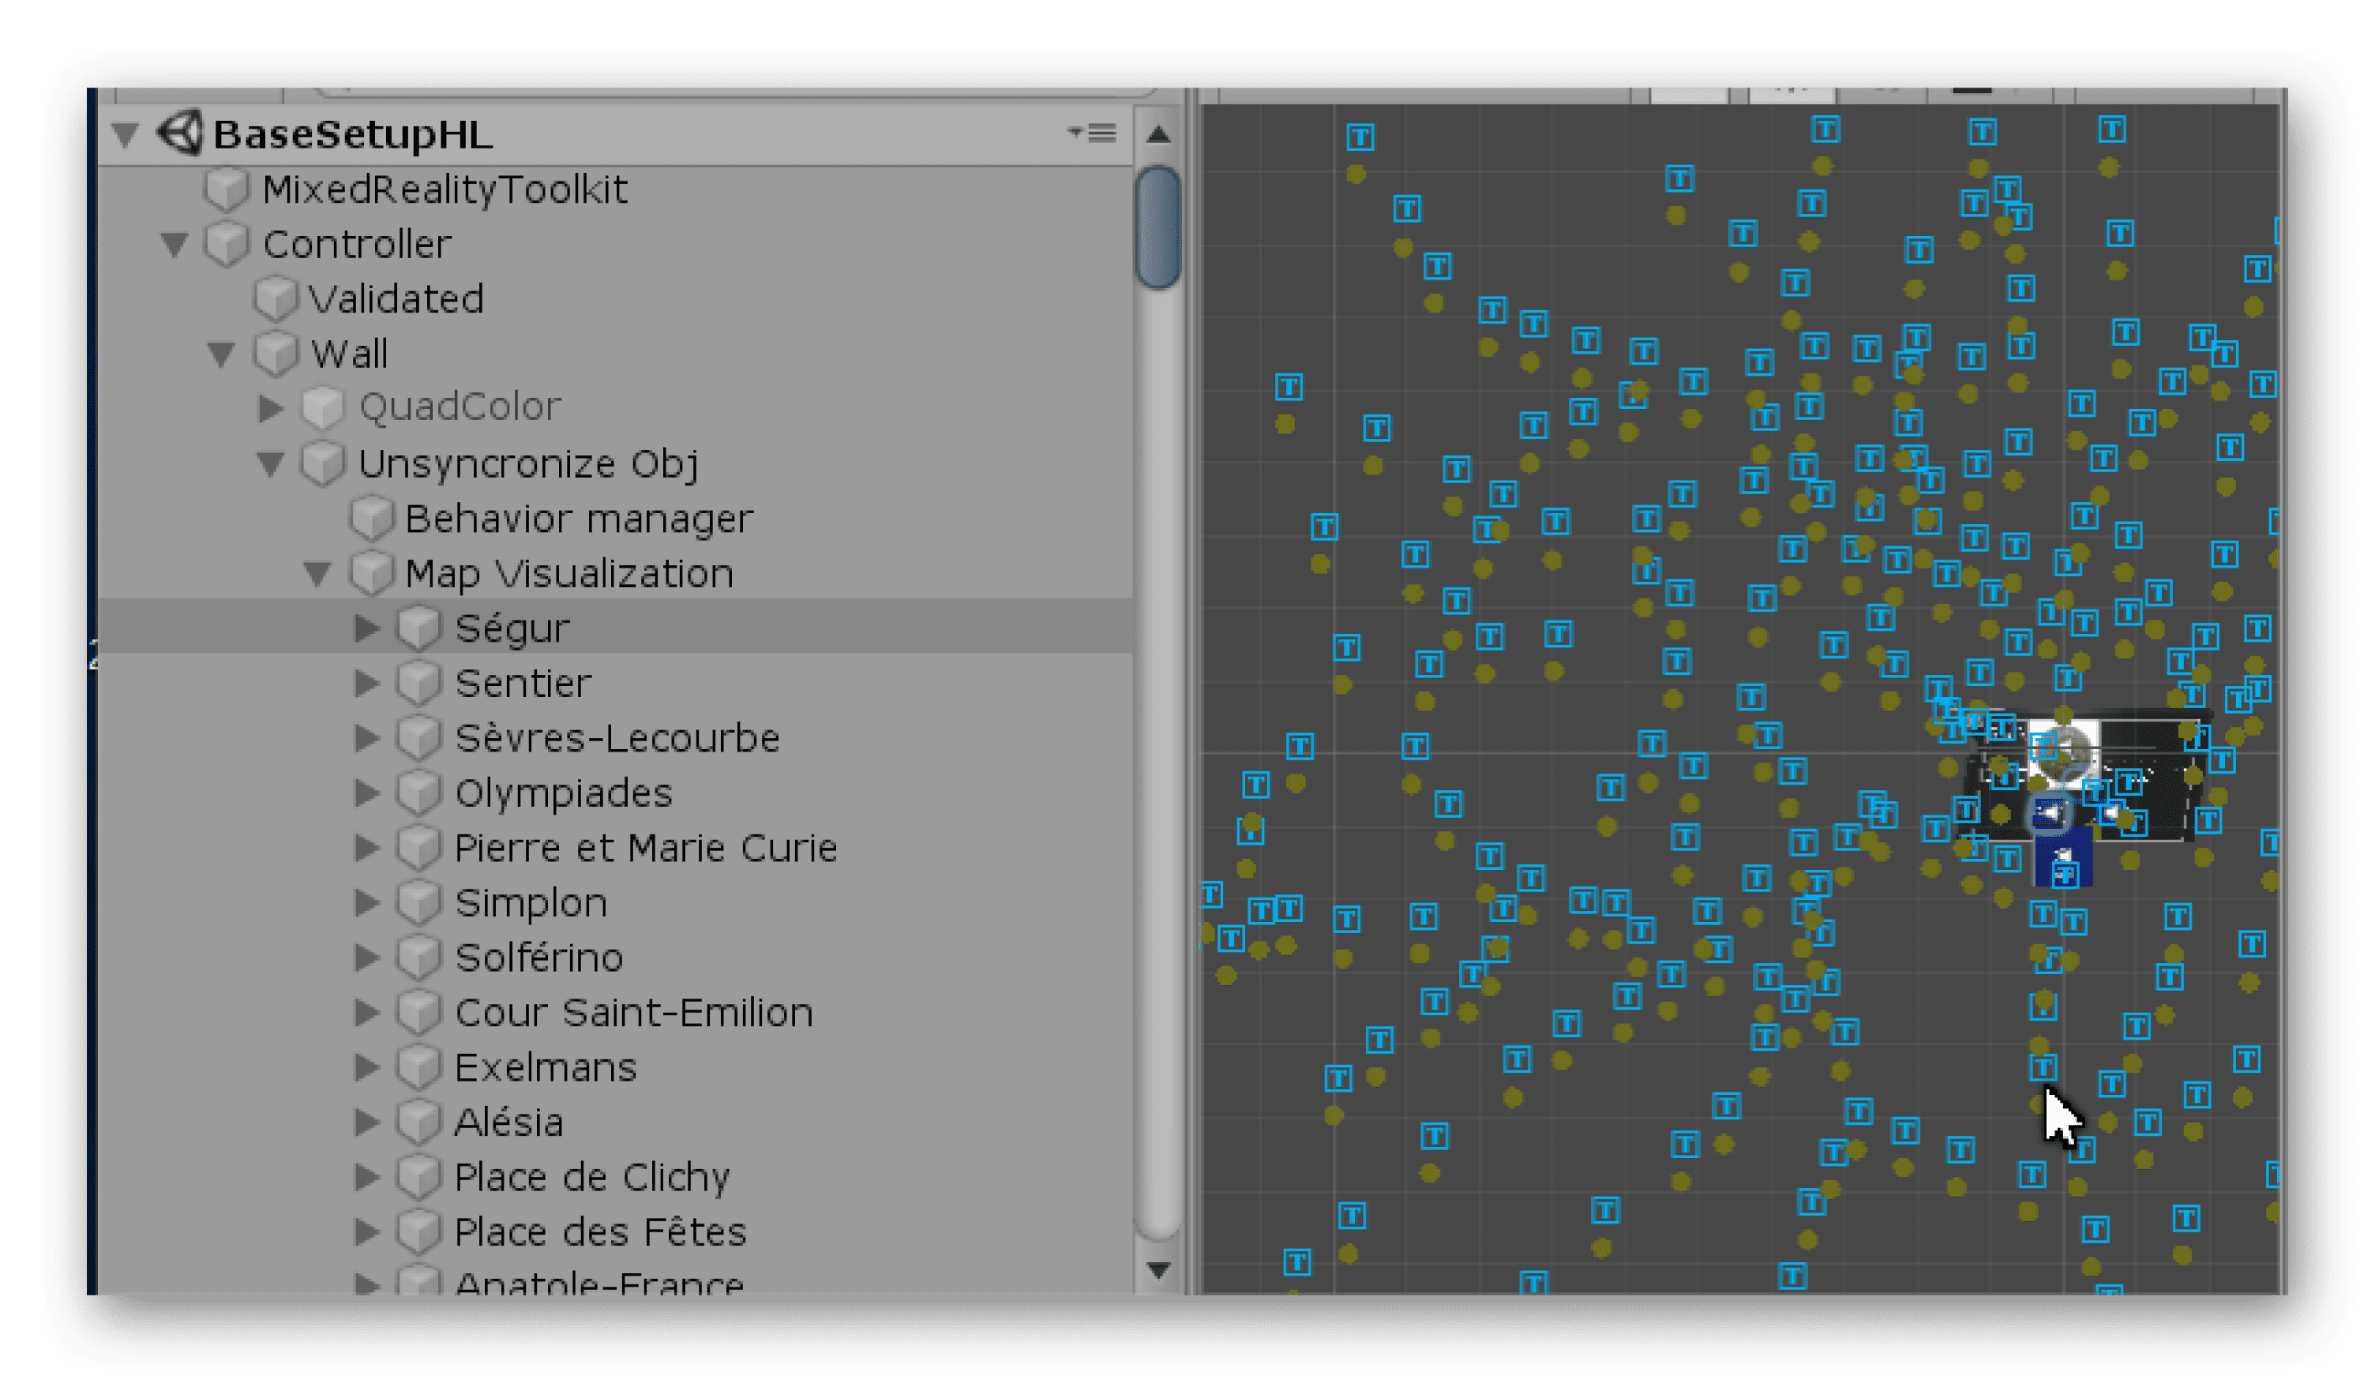Expand the Cour Saint-Emilion node
This screenshot has width=2375, height=1383.
click(x=368, y=1013)
